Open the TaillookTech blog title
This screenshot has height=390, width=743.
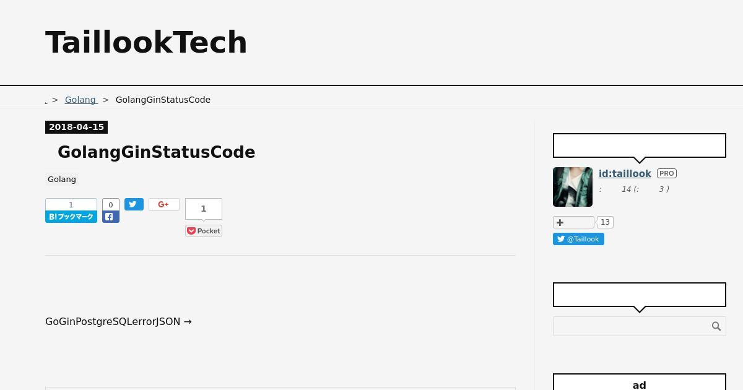(146, 42)
